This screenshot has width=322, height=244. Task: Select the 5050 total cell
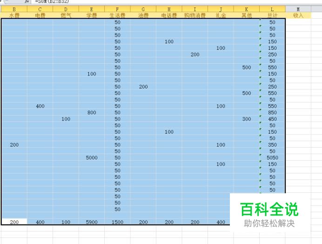click(272, 158)
